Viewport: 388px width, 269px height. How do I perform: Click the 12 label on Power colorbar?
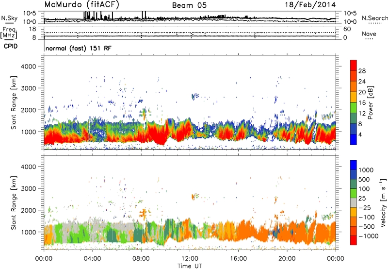(x=362, y=114)
